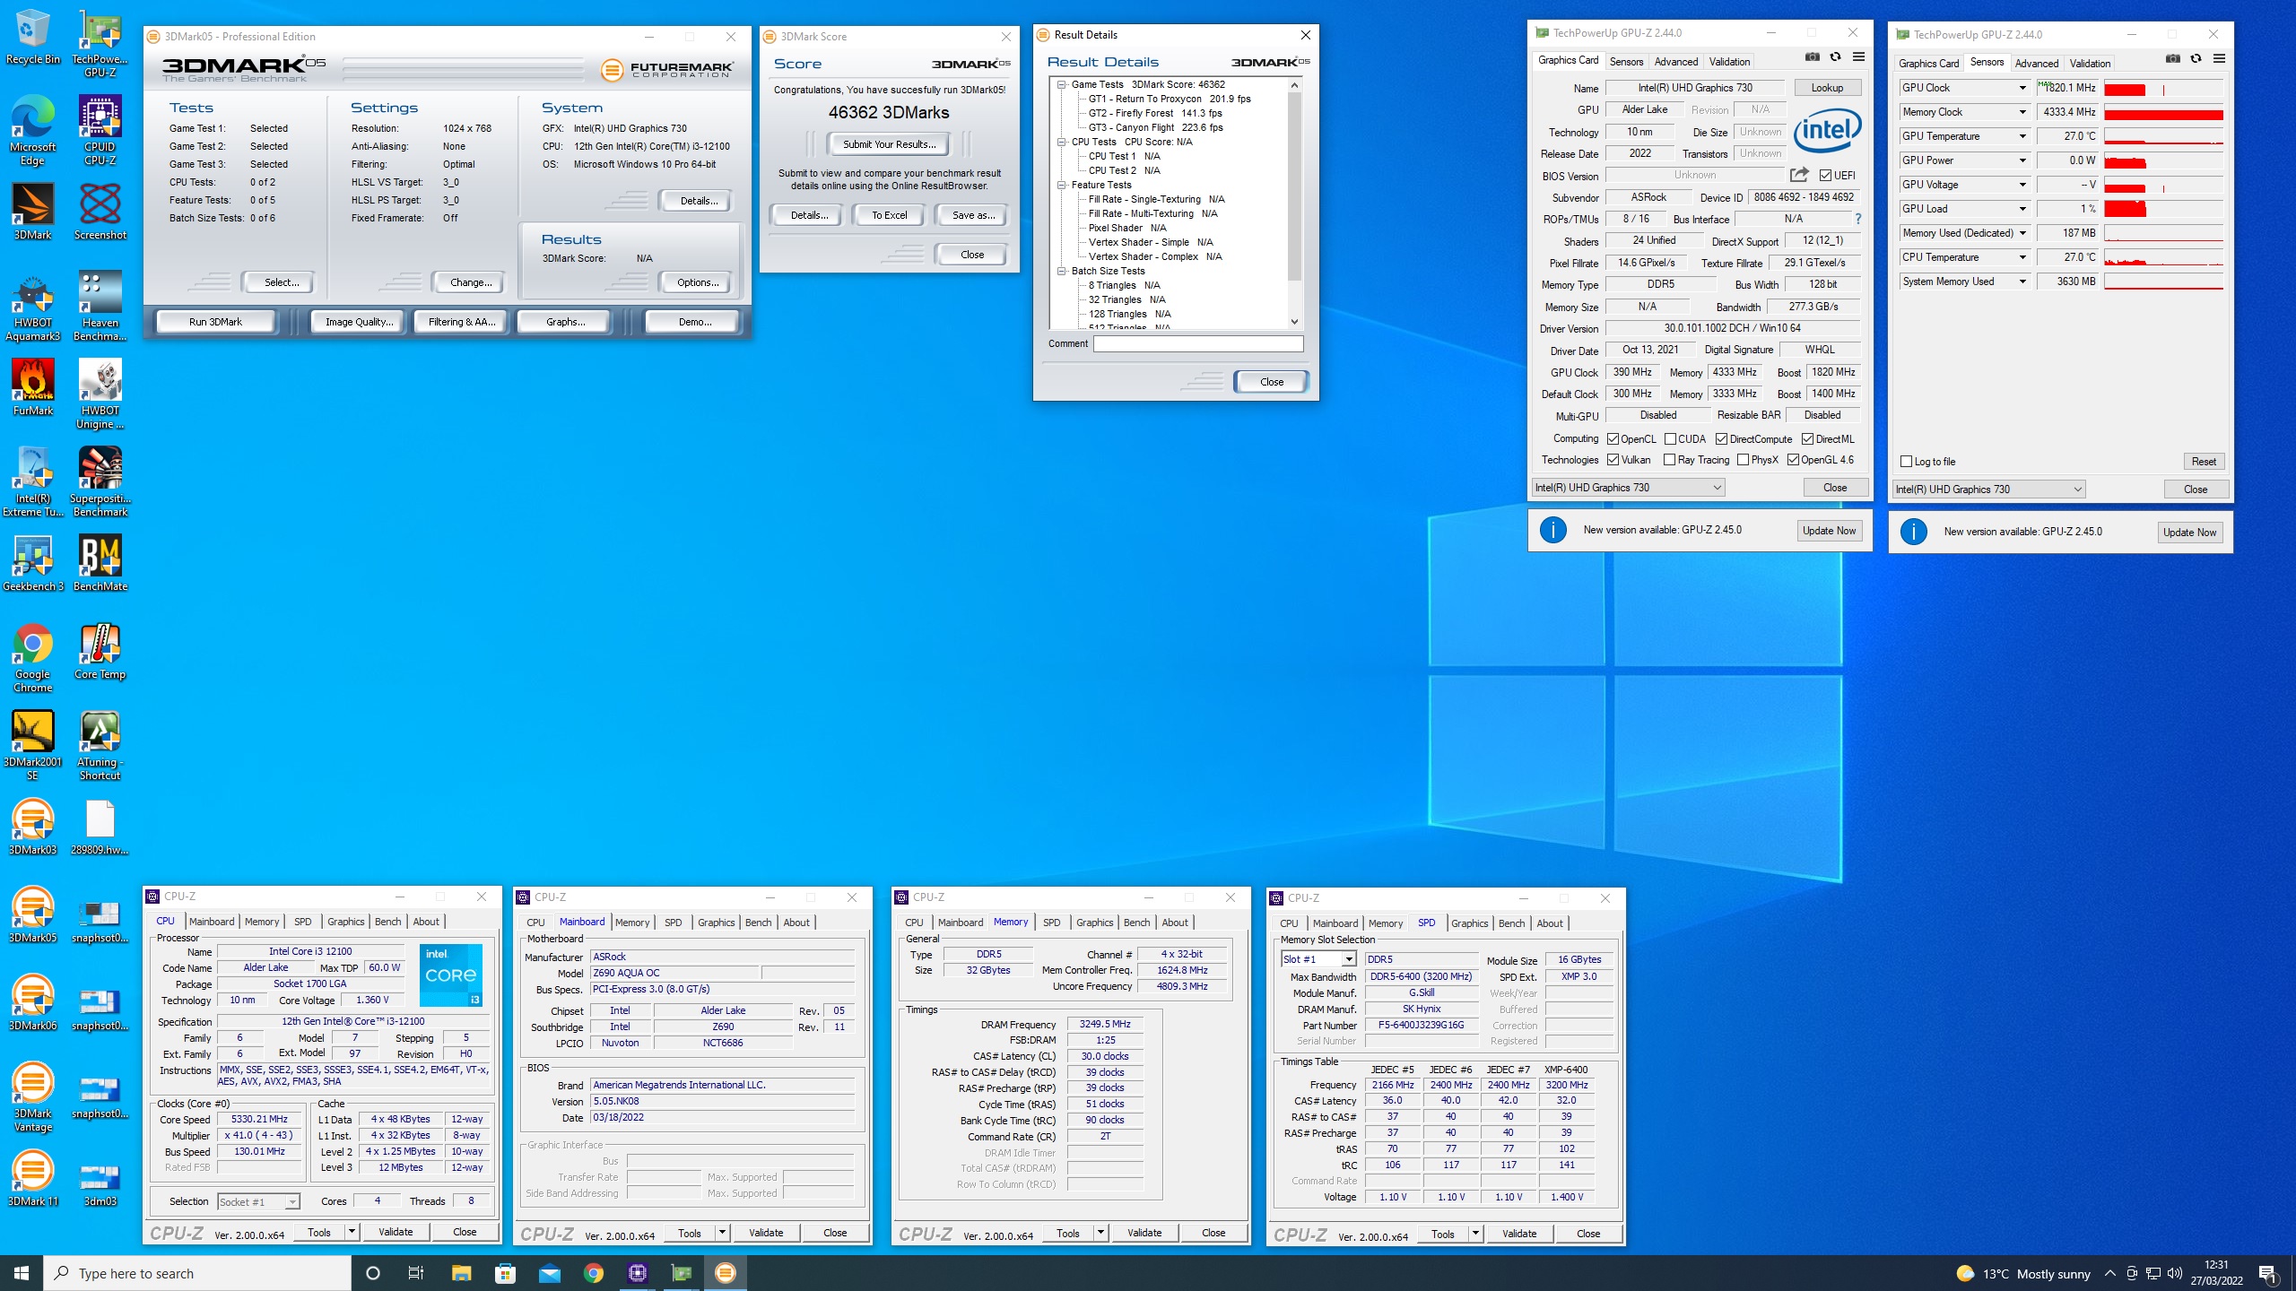Click Lookup button in GPU-Z
The image size is (2296, 1291).
pos(1827,88)
